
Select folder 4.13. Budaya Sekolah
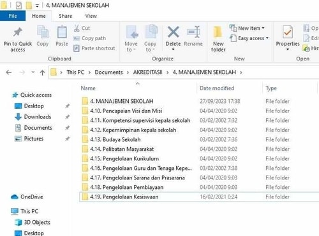click(111, 139)
